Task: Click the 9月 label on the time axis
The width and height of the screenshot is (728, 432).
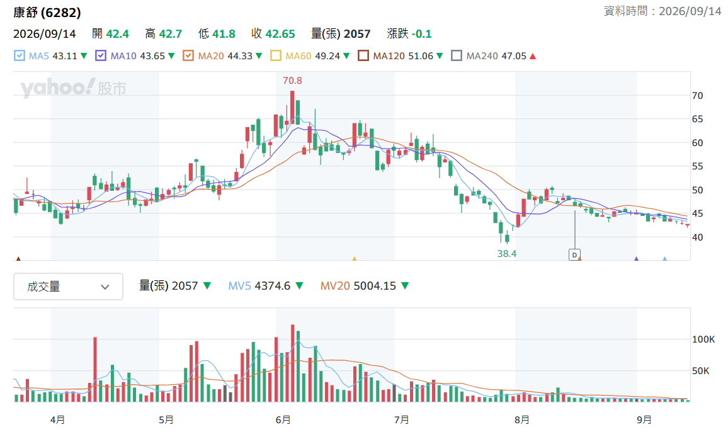Action: (644, 420)
